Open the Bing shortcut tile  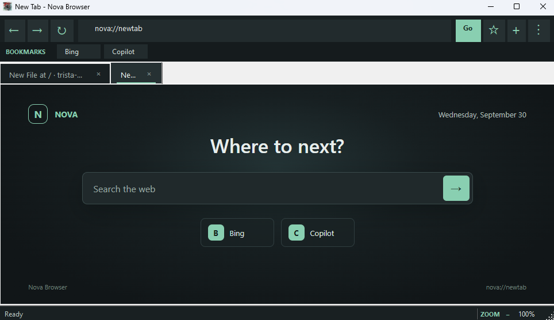point(237,233)
